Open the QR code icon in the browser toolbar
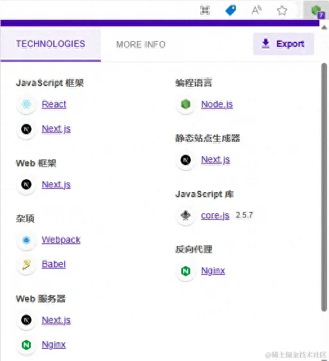 pyautogui.click(x=205, y=10)
